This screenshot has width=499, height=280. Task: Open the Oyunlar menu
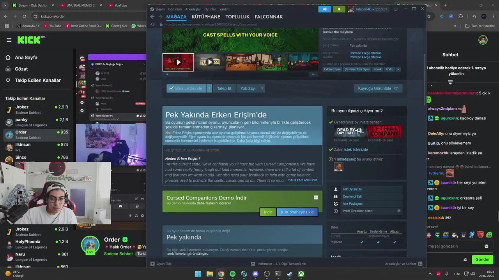(x=210, y=9)
